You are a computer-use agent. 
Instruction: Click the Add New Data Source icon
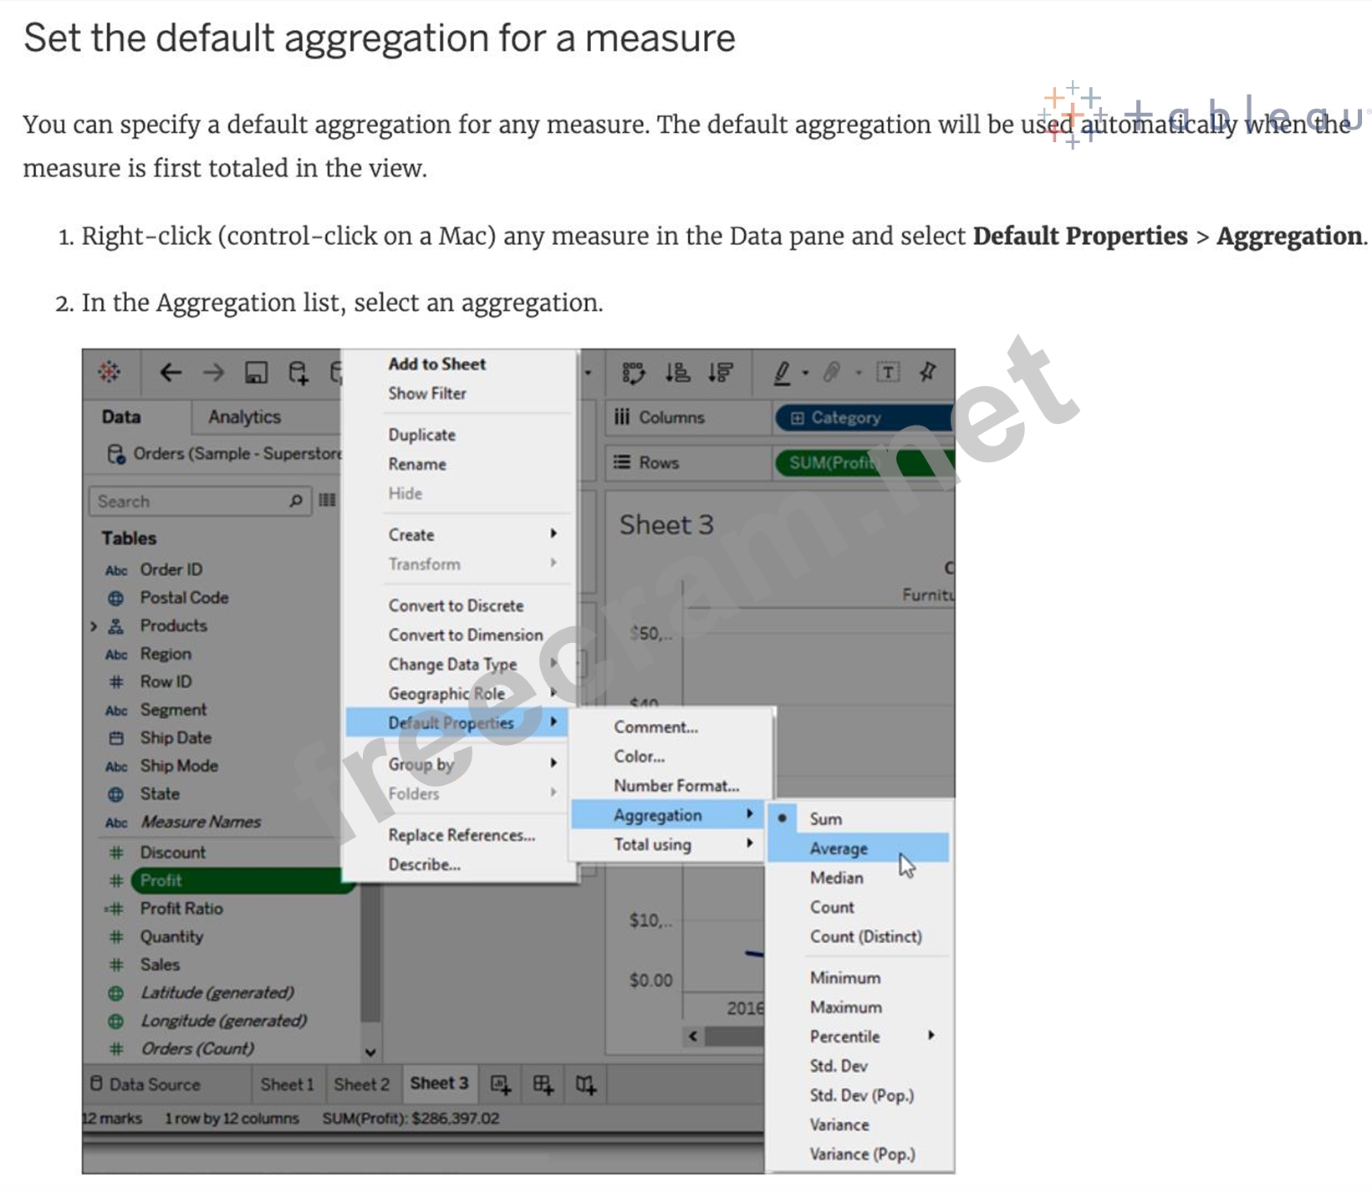[298, 372]
